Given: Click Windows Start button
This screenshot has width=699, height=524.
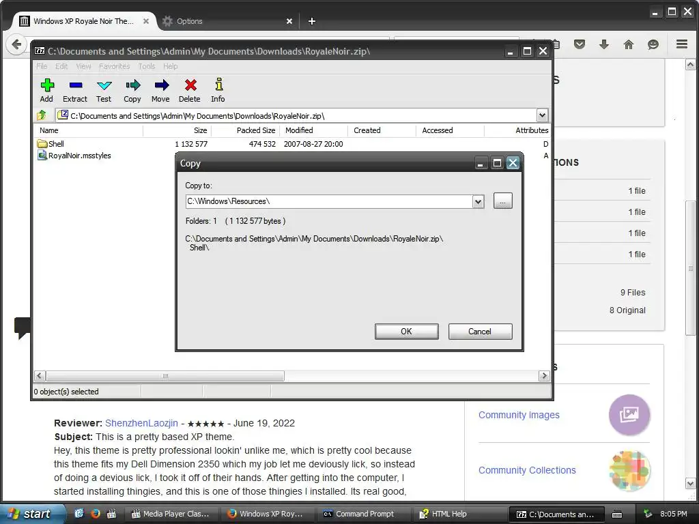Looking at the screenshot, I should [31, 514].
